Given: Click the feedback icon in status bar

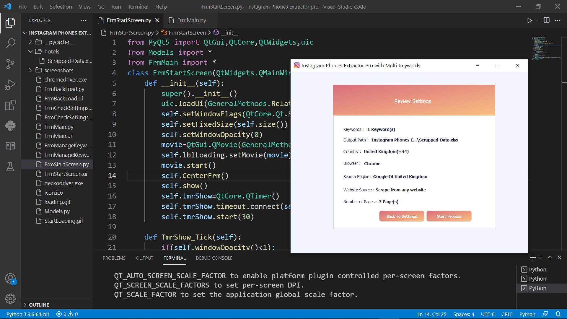Looking at the screenshot, I should tap(545, 314).
